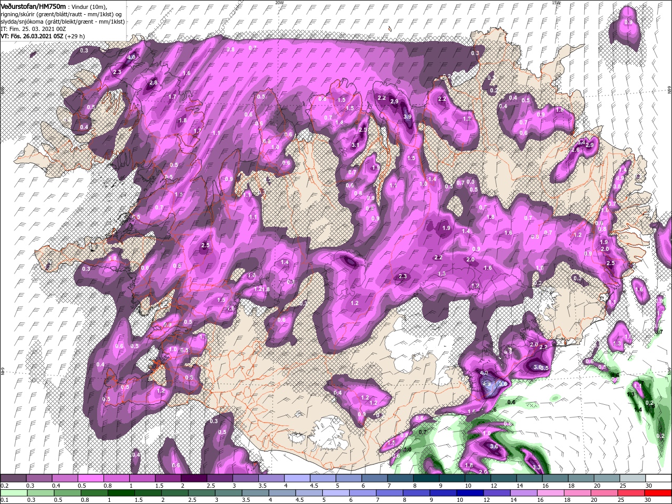Click the deep blue rain swatch between 10 and 12
Viewport: 672px width, 504px height.
point(470,493)
